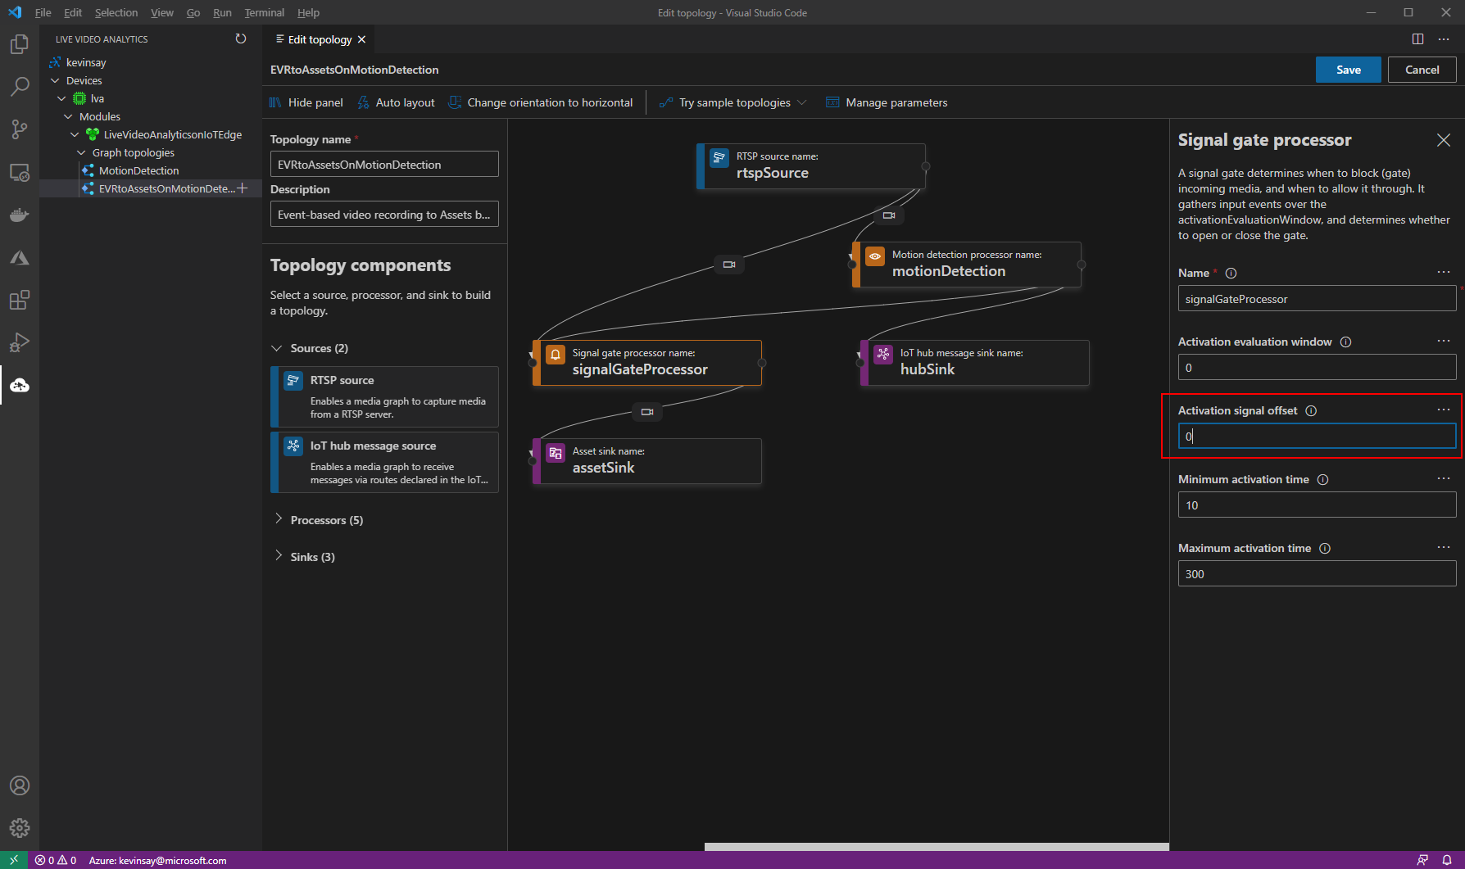This screenshot has height=869, width=1465.
Task: Collapse the Sources (2) section
Action: (277, 348)
